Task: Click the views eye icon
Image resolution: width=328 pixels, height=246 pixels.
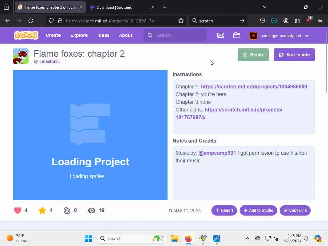Action: (x=91, y=210)
